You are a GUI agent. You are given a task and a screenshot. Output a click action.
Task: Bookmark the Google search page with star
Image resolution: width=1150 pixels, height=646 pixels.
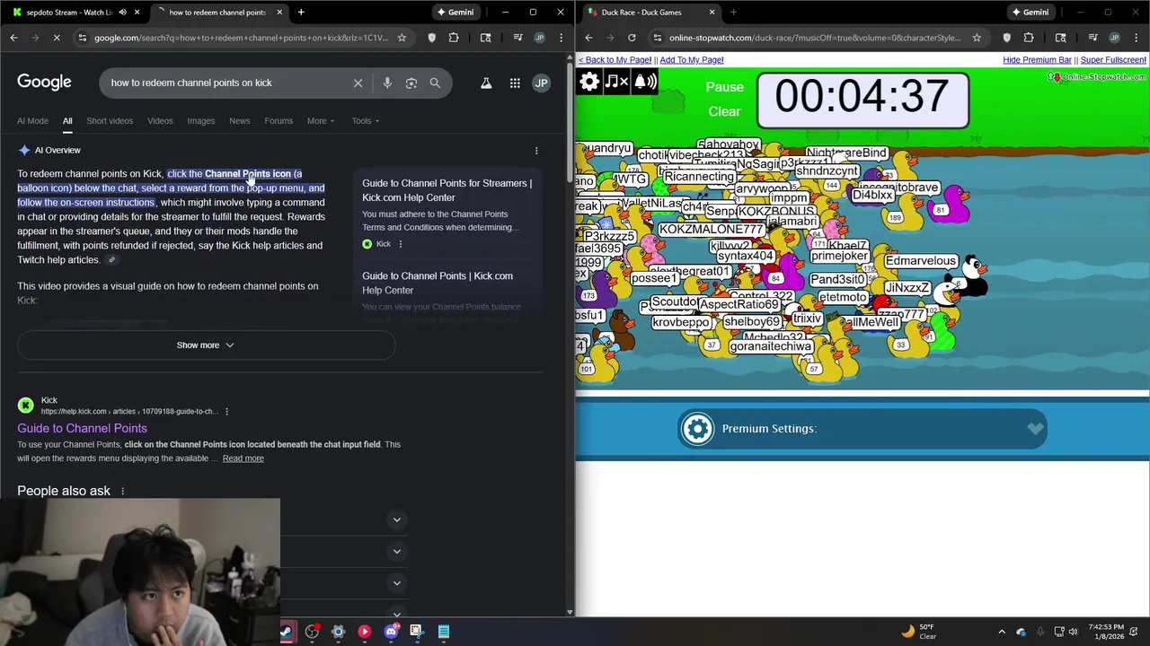[x=402, y=38]
